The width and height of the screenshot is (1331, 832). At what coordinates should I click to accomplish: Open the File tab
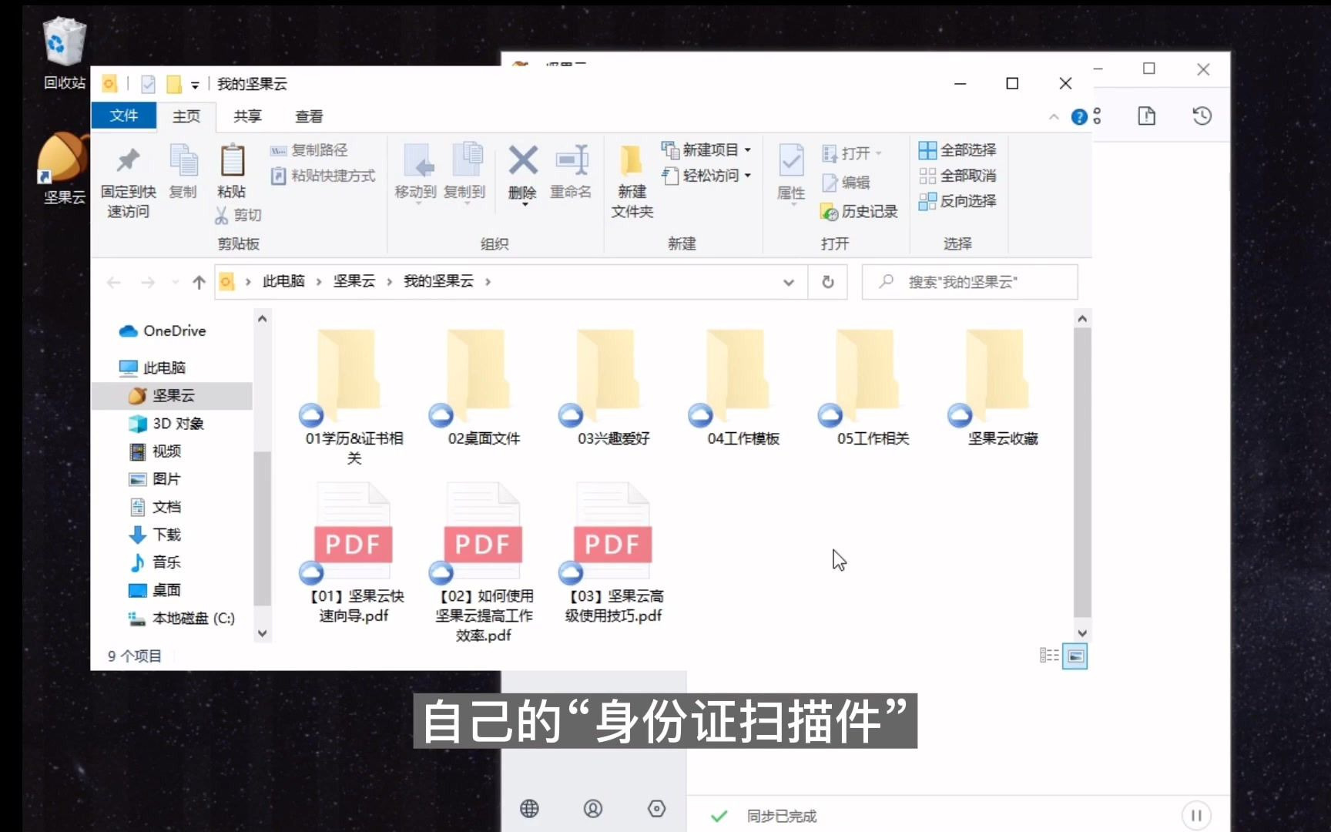123,116
